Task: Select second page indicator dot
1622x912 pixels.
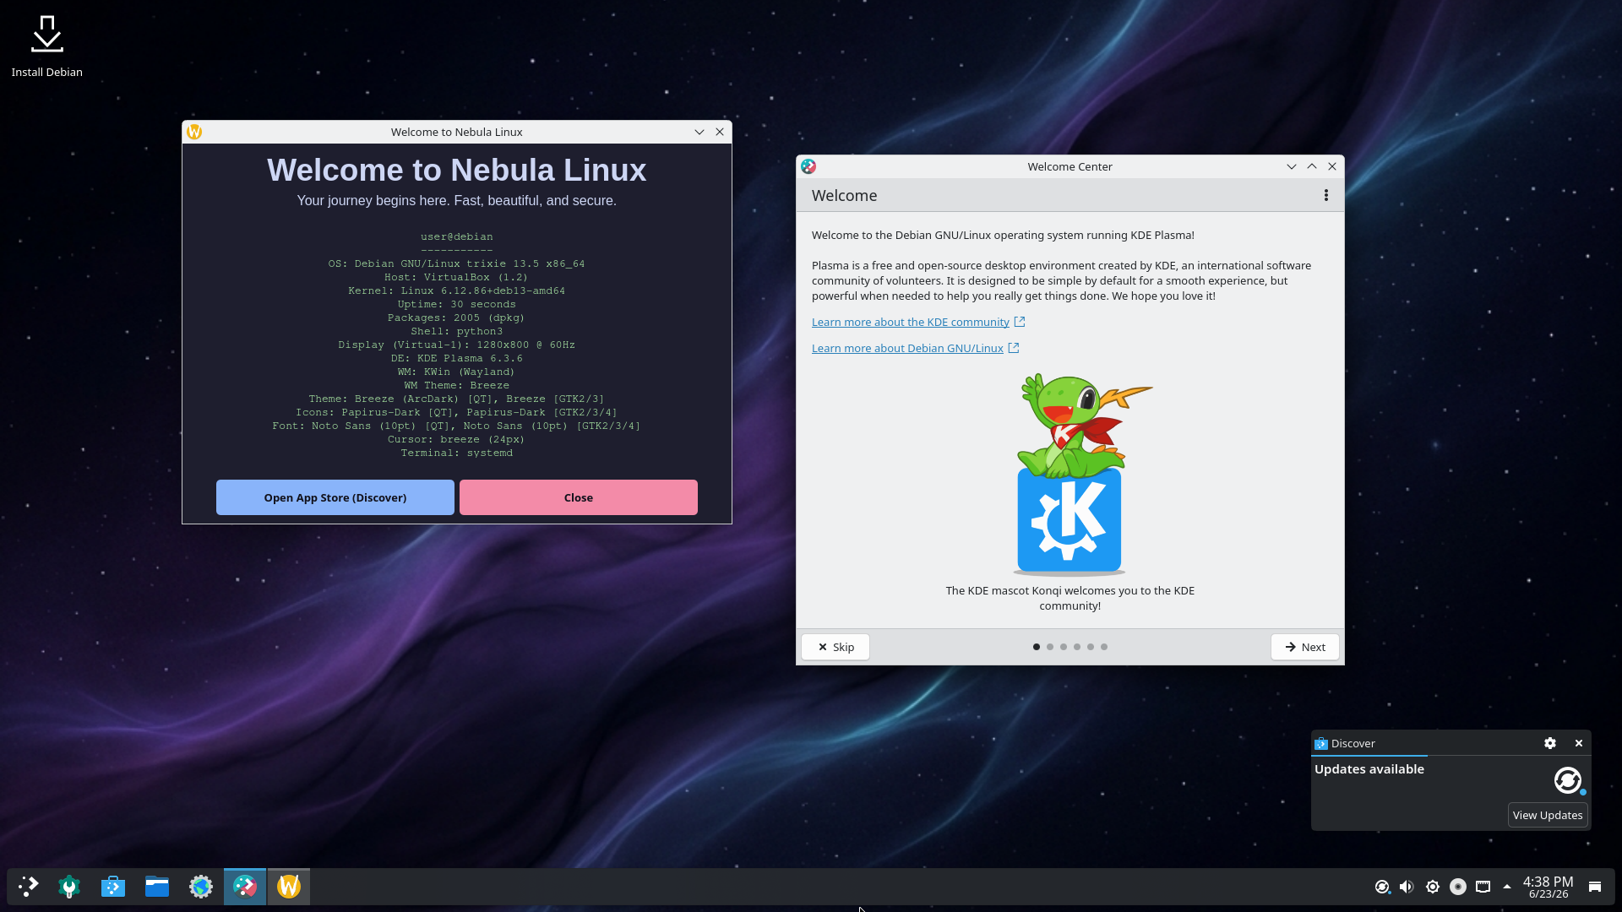Action: (1050, 647)
